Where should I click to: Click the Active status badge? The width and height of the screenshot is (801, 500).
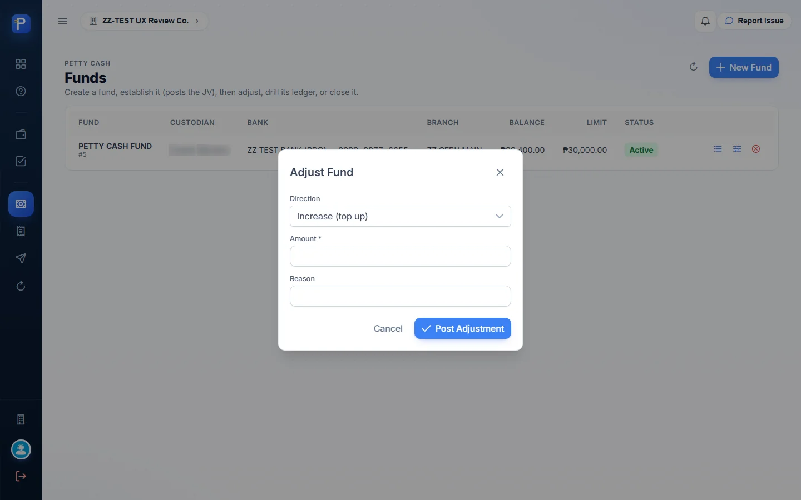pyautogui.click(x=641, y=150)
